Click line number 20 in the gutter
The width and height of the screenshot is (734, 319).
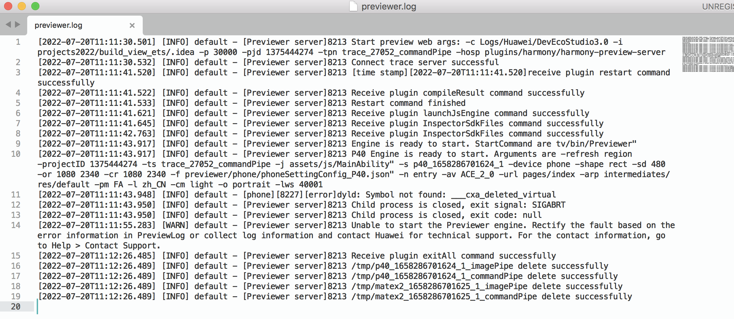tap(16, 307)
